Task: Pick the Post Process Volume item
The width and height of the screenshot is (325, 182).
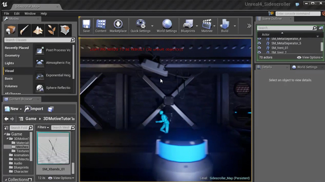Action: point(53,50)
